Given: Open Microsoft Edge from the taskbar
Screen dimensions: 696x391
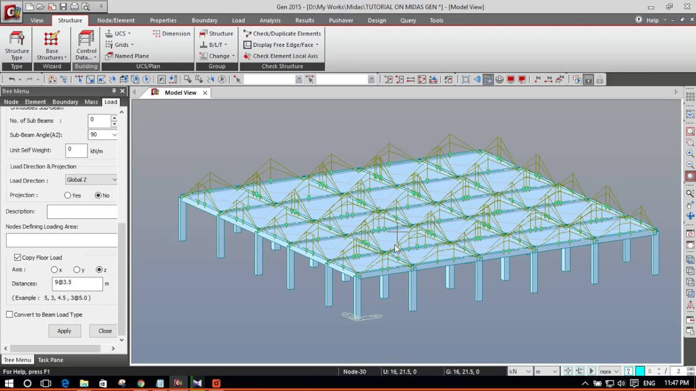Looking at the screenshot, I should [65, 383].
